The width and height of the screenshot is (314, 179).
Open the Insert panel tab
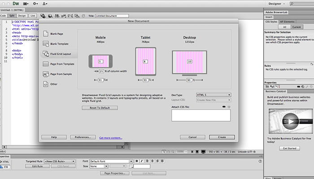269,17
